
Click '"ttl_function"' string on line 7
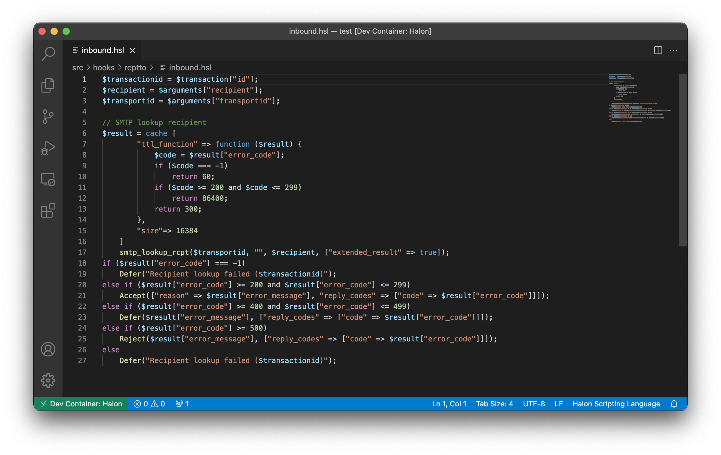(167, 144)
